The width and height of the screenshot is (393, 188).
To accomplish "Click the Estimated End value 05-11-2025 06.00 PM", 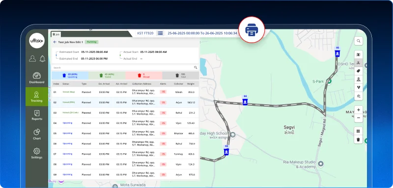I will tap(94, 59).
